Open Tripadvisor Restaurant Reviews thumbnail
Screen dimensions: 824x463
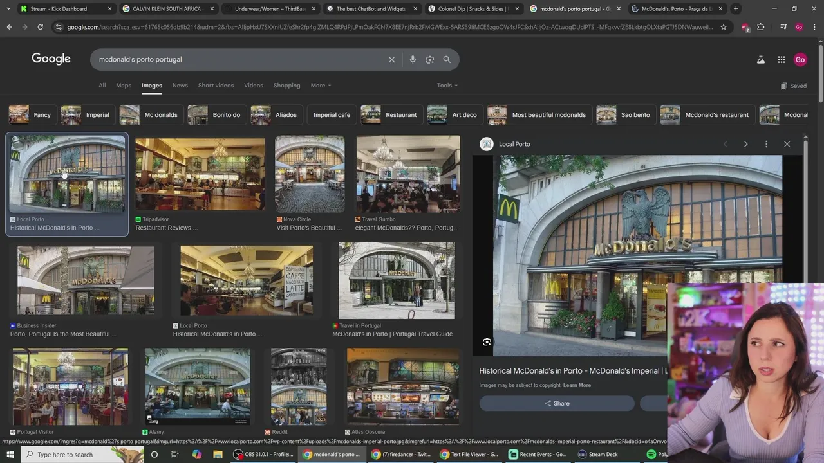[x=200, y=174]
